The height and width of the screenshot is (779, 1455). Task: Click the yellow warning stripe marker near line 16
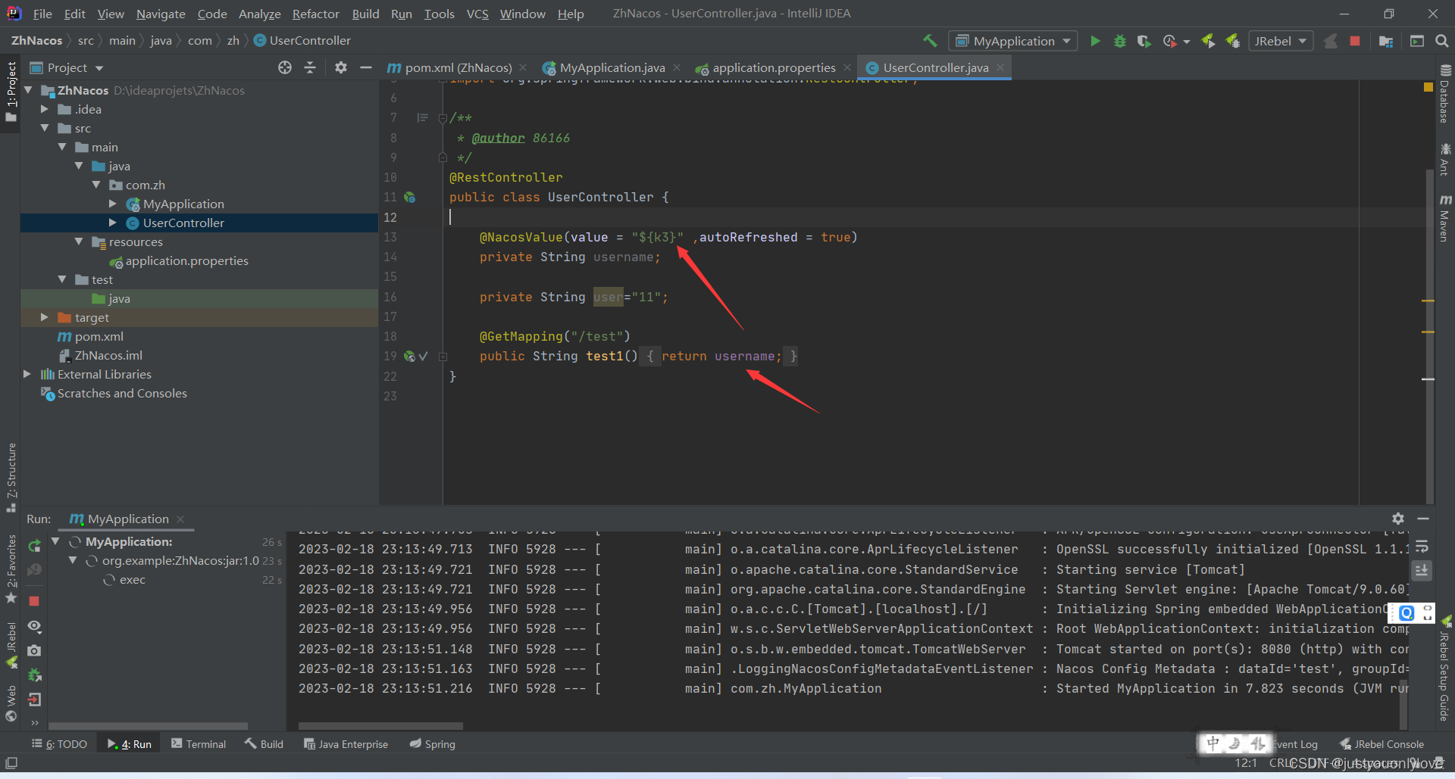click(1428, 301)
